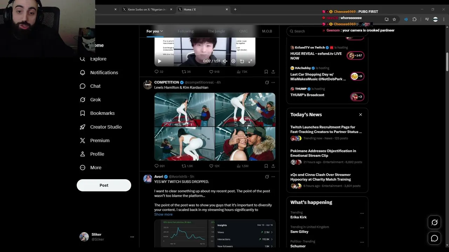The height and width of the screenshot is (252, 449).
Task: View COMPETITION post analytics 1.5M
Action: 243,166
